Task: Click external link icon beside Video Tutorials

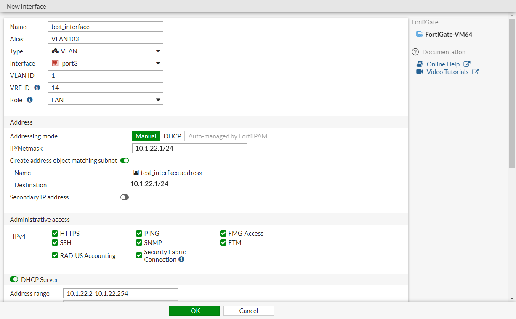Action: pyautogui.click(x=476, y=72)
